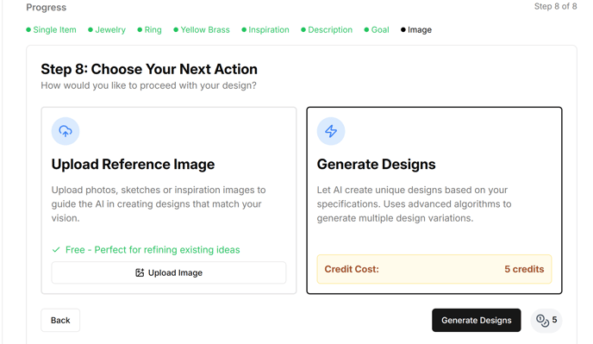The image size is (593, 344).
Task: Click the black Generate Designs button
Action: coord(476,320)
